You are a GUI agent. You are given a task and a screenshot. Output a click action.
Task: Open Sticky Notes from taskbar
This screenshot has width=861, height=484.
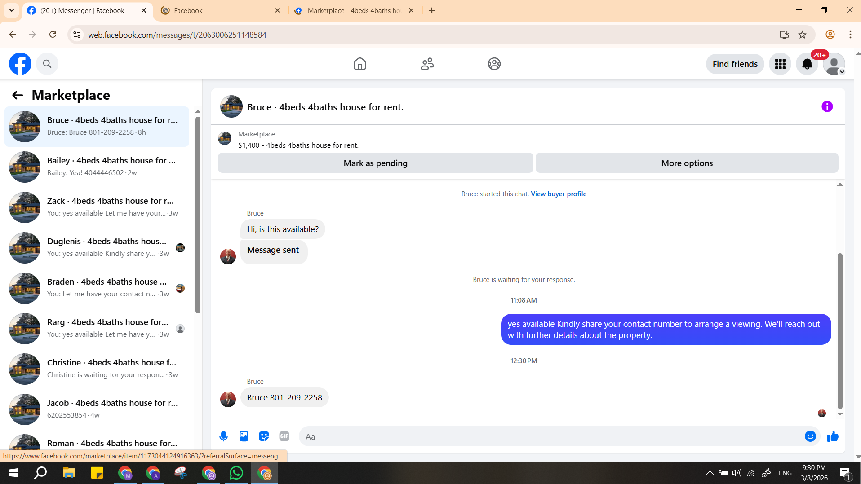pos(97,473)
